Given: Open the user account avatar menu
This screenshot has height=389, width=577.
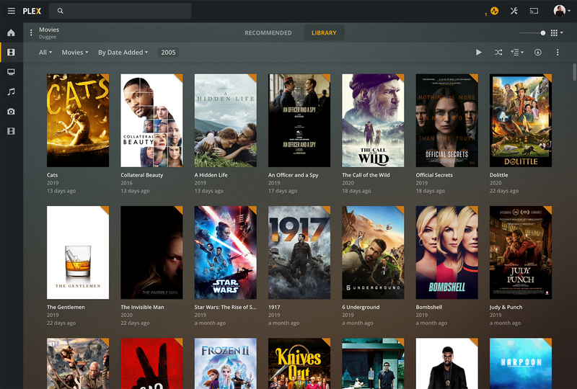Looking at the screenshot, I should (560, 11).
